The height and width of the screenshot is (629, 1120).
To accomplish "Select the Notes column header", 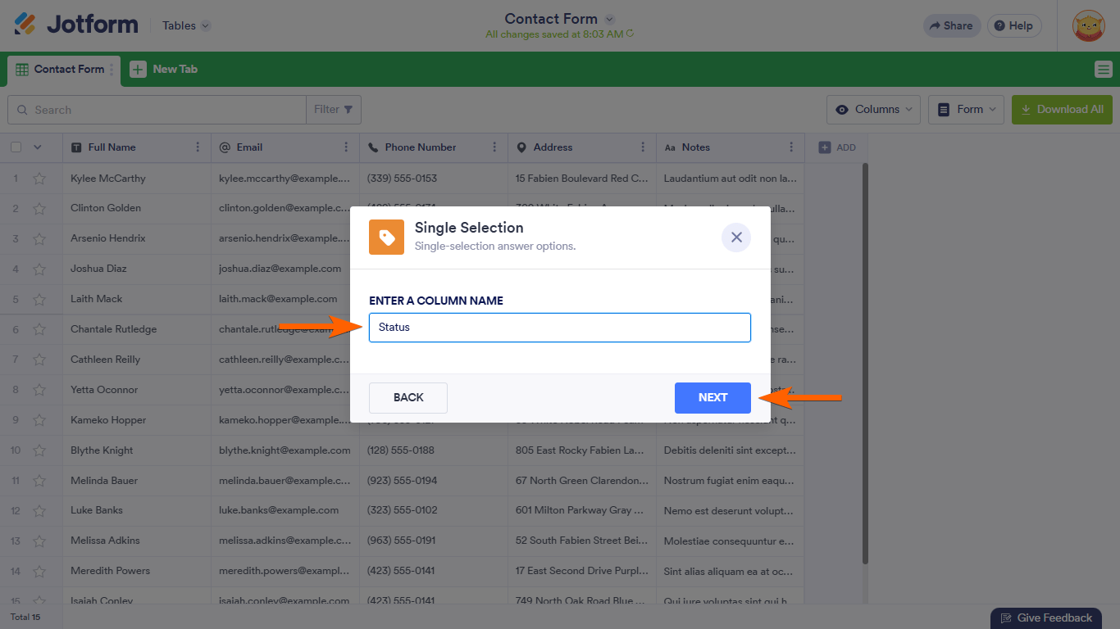I will (731, 147).
